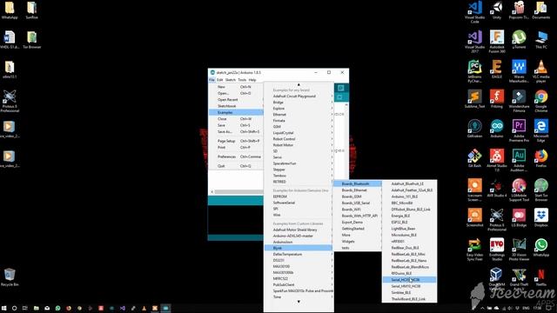Open the Recycle Bin
The image size is (557, 313).
click(10, 277)
